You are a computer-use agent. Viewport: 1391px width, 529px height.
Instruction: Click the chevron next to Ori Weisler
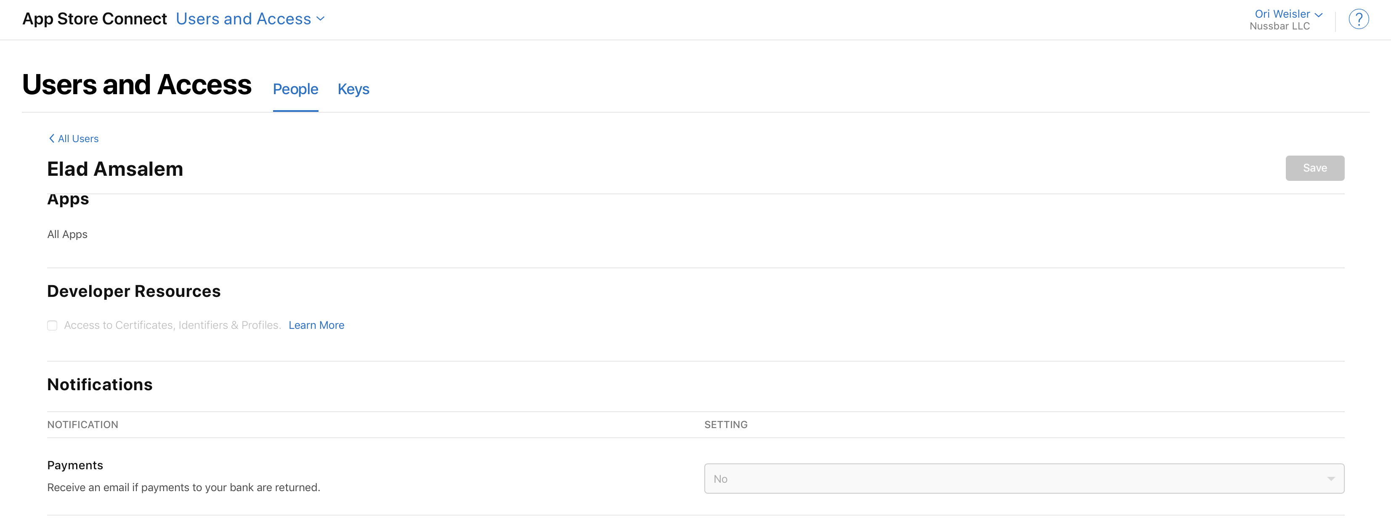tap(1319, 15)
